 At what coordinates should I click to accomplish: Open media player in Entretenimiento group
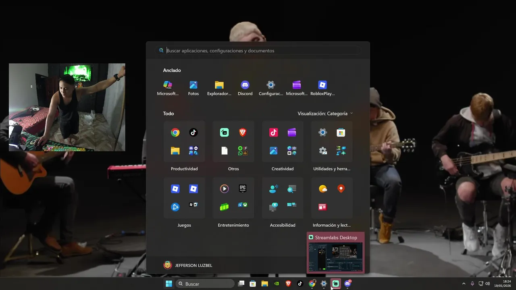click(224, 188)
